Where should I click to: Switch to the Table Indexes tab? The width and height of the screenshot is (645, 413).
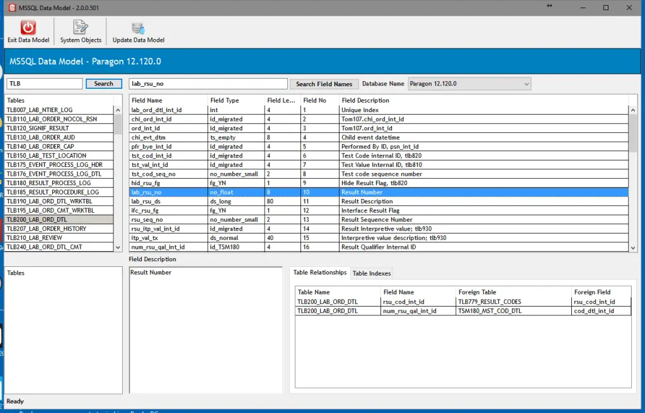pyautogui.click(x=371, y=273)
